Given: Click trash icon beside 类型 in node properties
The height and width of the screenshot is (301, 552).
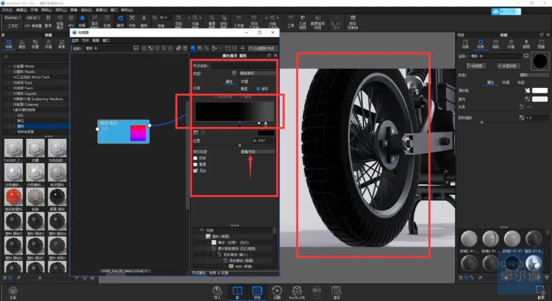Looking at the screenshot, I should pyautogui.click(x=234, y=73).
